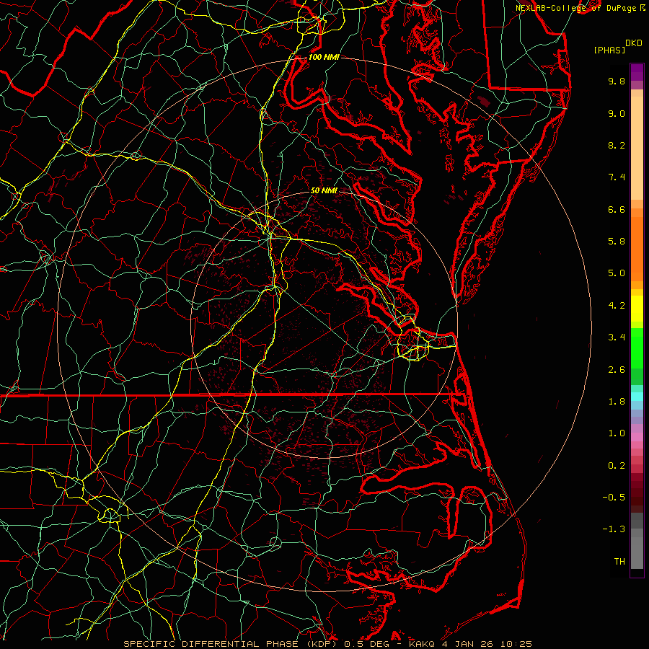Pick the purple band at top of color bar
This screenshot has height=649, width=649.
[x=637, y=72]
